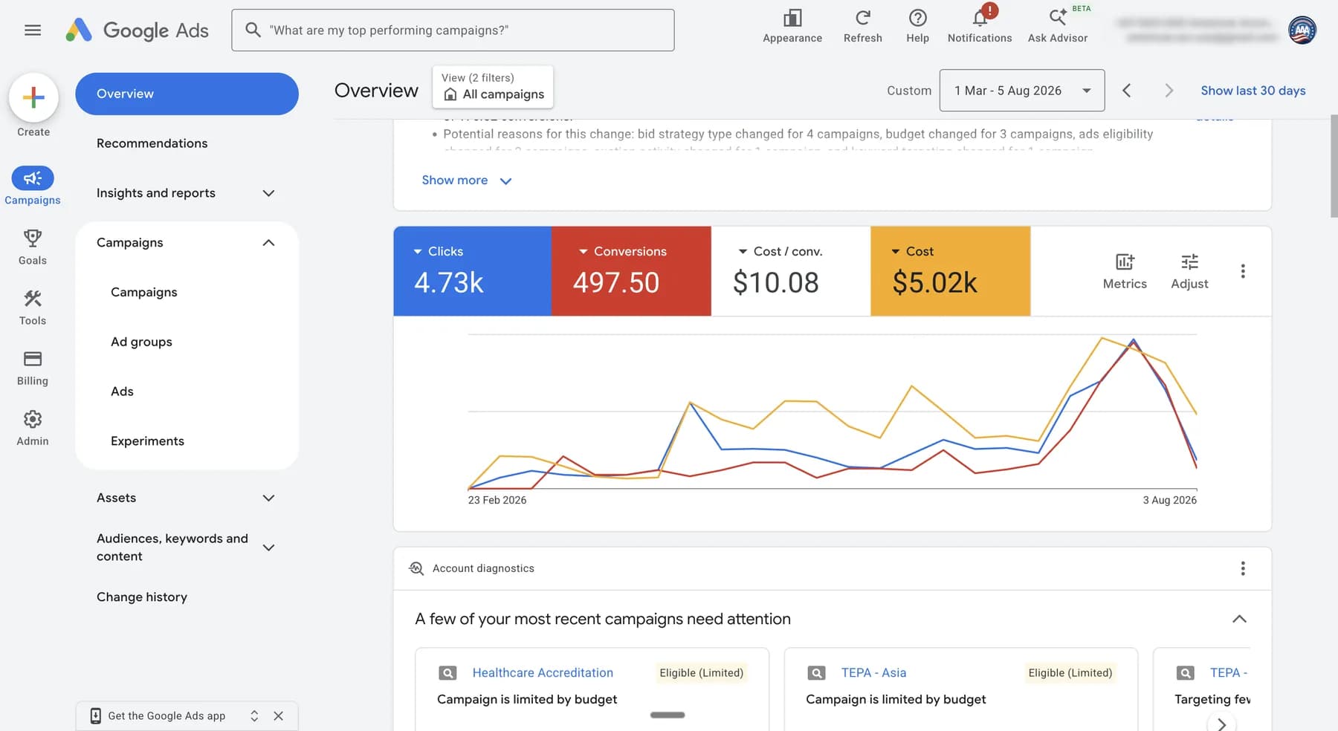Open Campaigns sub-item
Screen dimensions: 1338x731
click(x=144, y=293)
